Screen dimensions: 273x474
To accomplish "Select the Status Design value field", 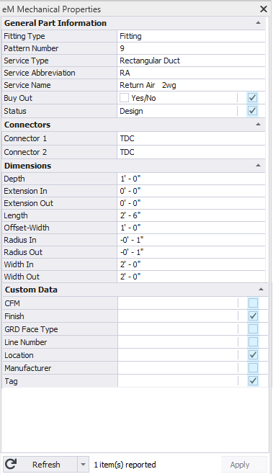I will (x=177, y=111).
